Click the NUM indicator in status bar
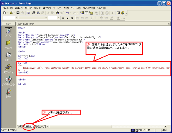Viewport: 172px width, 133px height. 164,130
